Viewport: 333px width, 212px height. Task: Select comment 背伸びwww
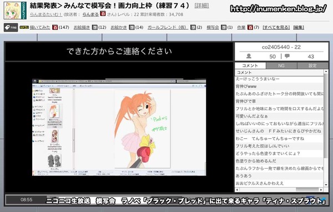[x=279, y=87]
